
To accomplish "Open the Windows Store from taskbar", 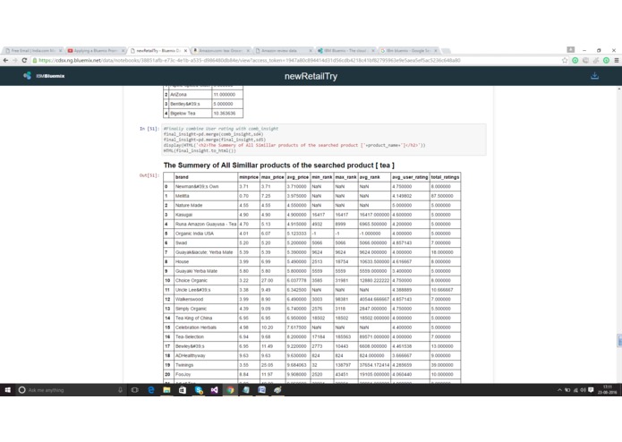I will pos(183,390).
